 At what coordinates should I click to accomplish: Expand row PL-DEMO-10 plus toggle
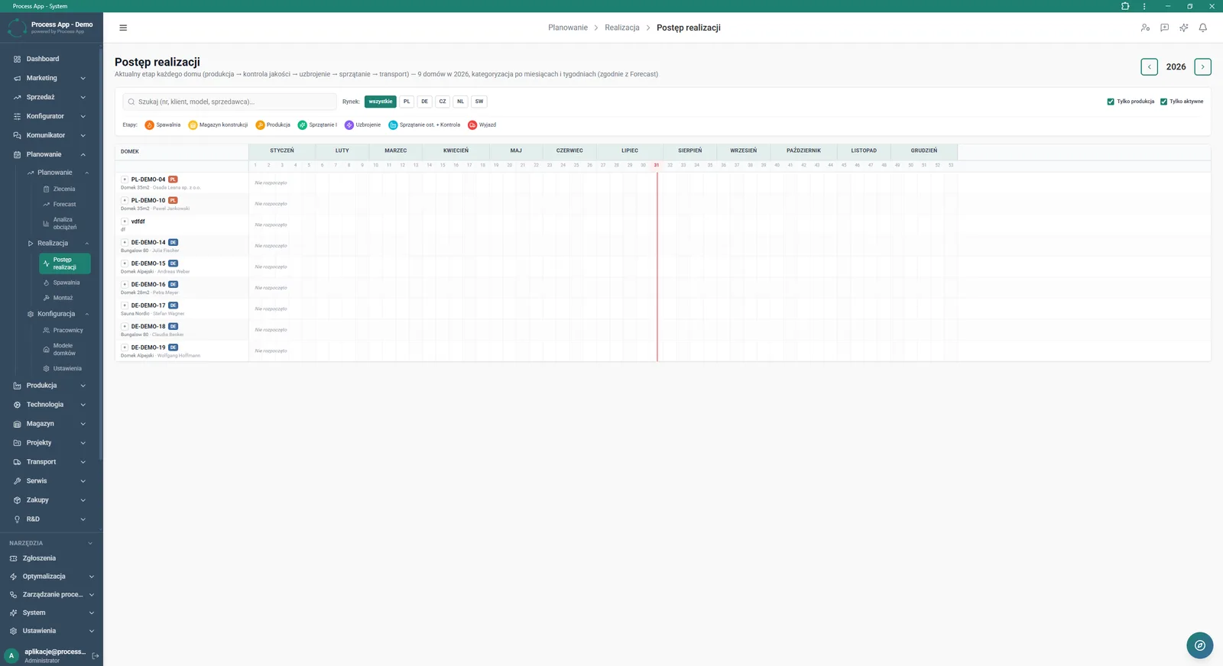click(x=125, y=200)
